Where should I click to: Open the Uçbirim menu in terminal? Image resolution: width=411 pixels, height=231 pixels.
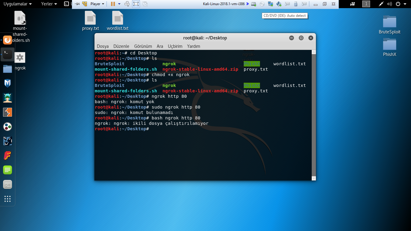pyautogui.click(x=175, y=46)
